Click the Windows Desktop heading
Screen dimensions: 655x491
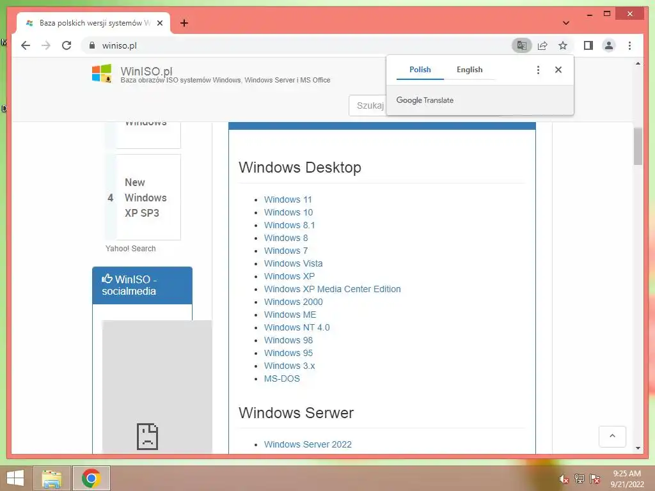[300, 168]
